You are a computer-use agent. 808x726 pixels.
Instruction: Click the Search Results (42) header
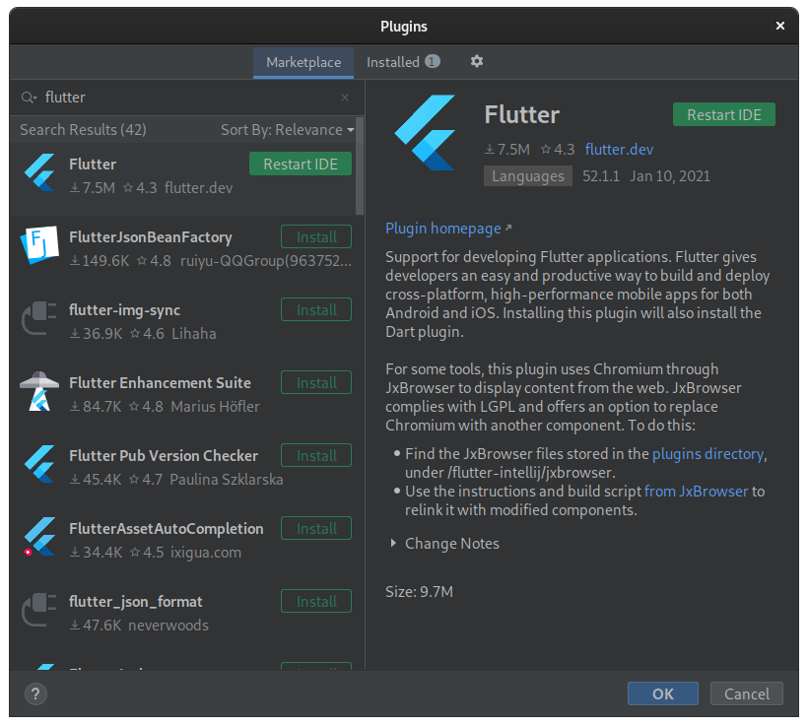[83, 130]
